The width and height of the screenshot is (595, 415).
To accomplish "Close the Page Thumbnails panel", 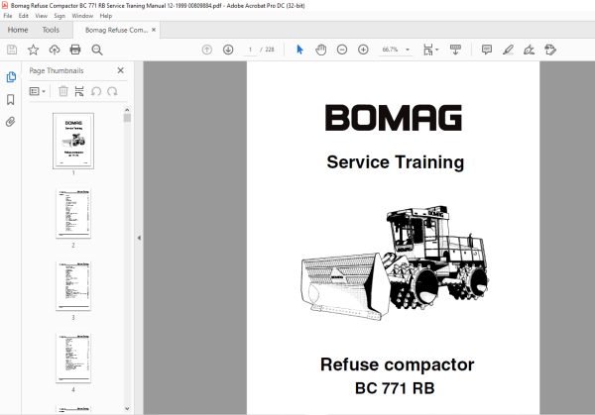I will (121, 70).
